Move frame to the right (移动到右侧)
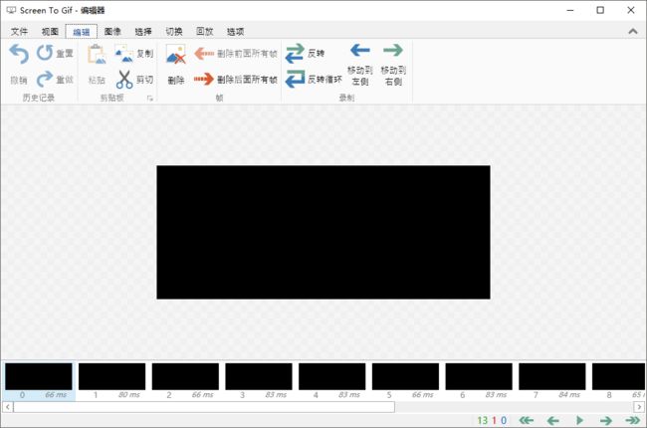Screen dimensions: 647x428 393,65
